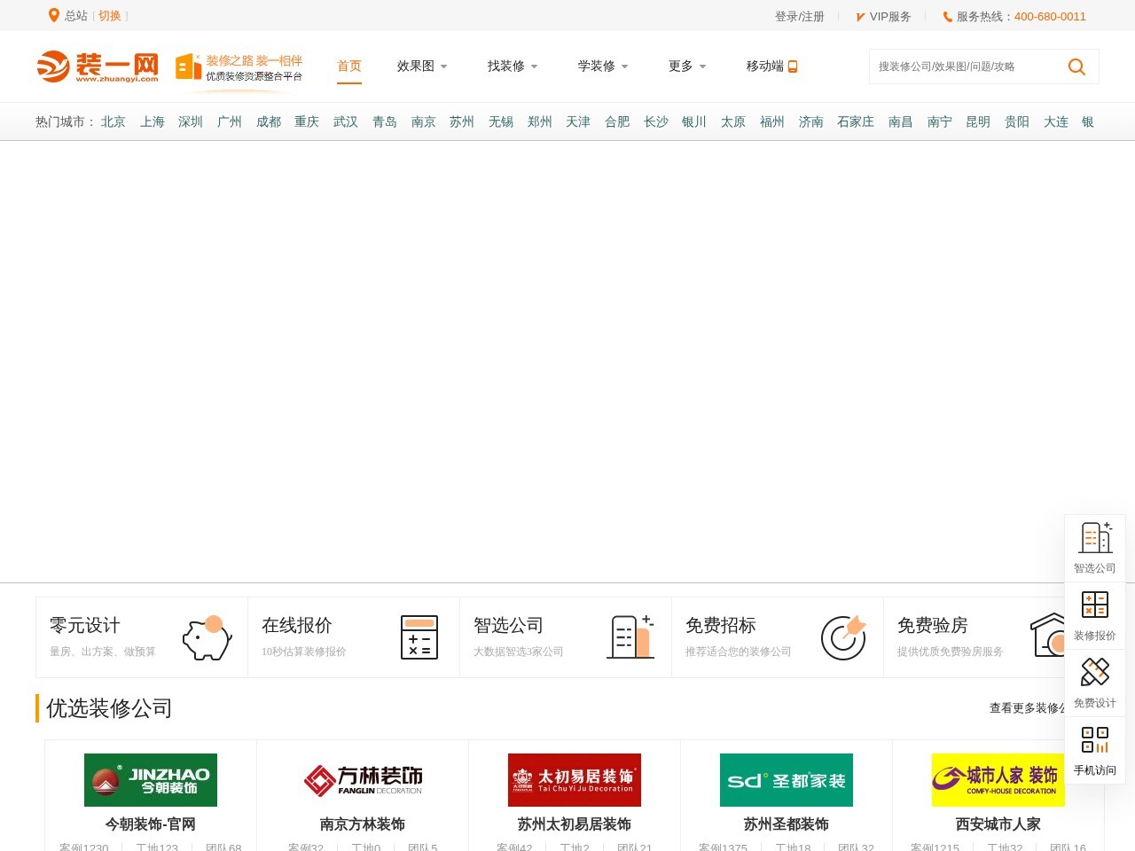Select hot city 上海

[153, 122]
